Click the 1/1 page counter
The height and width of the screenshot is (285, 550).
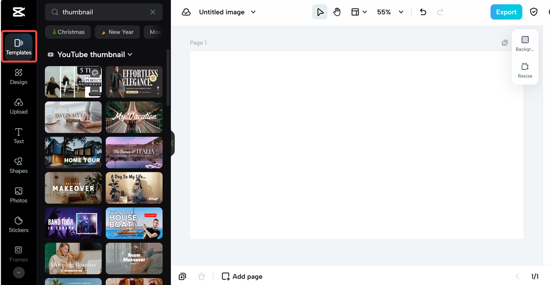[x=535, y=276]
